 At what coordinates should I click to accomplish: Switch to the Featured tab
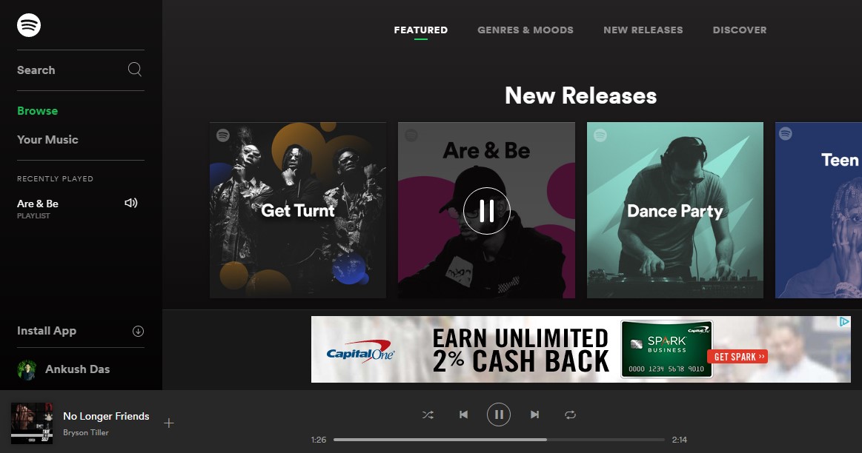click(x=420, y=30)
